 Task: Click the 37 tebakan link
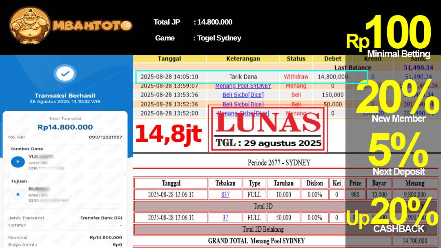click(x=225, y=218)
